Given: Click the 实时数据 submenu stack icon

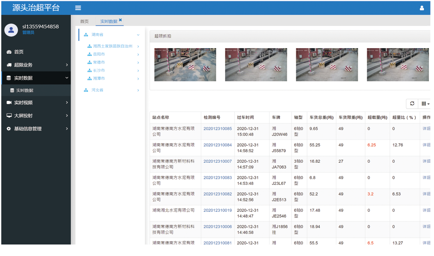Looking at the screenshot, I should [12, 90].
